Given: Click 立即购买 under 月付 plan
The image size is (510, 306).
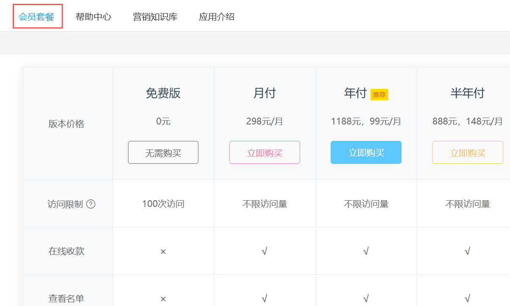Looking at the screenshot, I should click(x=265, y=152).
